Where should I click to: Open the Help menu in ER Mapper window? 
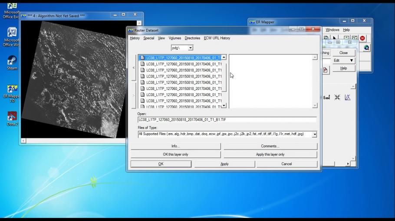pos(346,30)
